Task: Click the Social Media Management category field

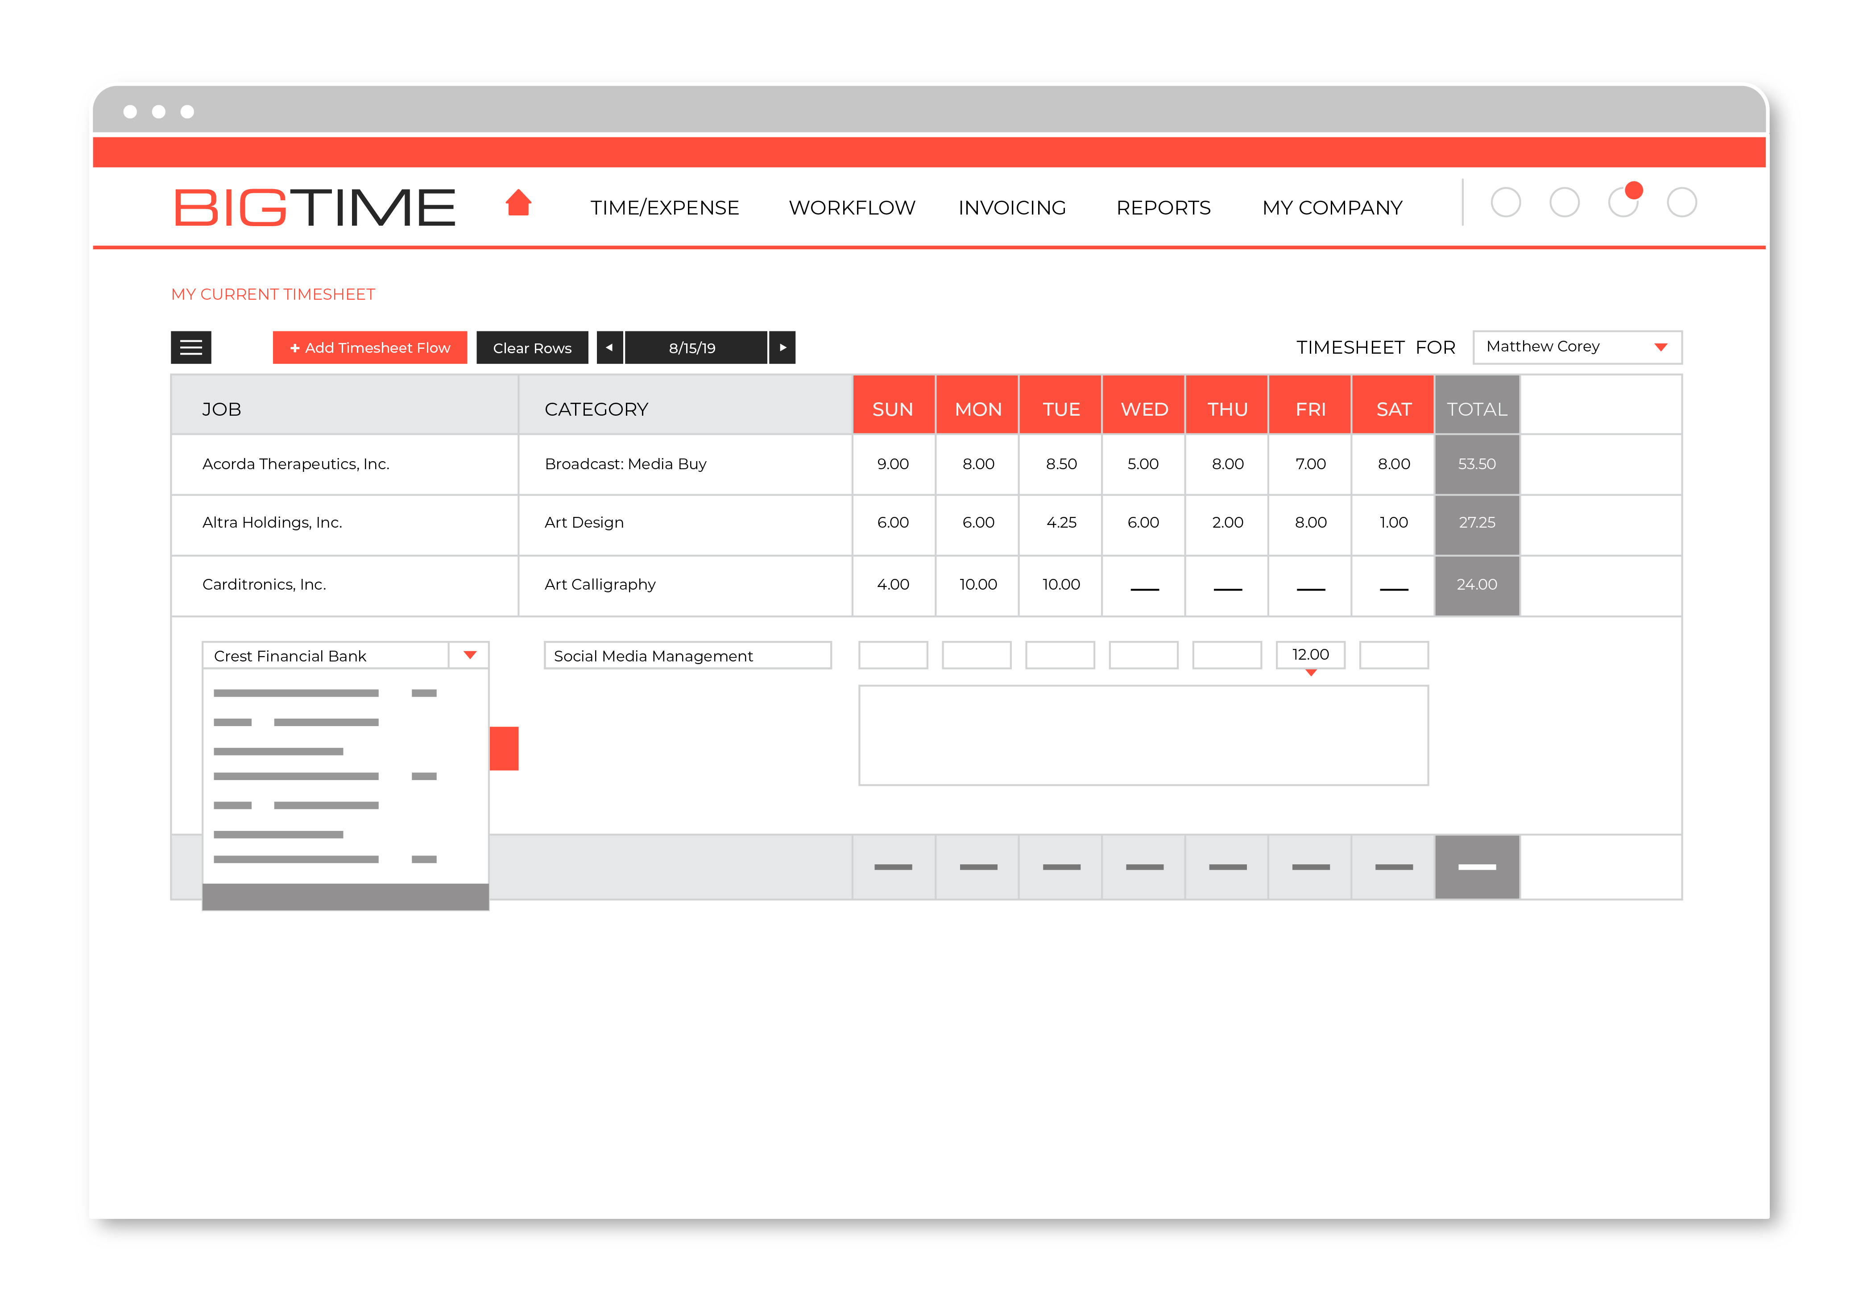Action: click(687, 655)
